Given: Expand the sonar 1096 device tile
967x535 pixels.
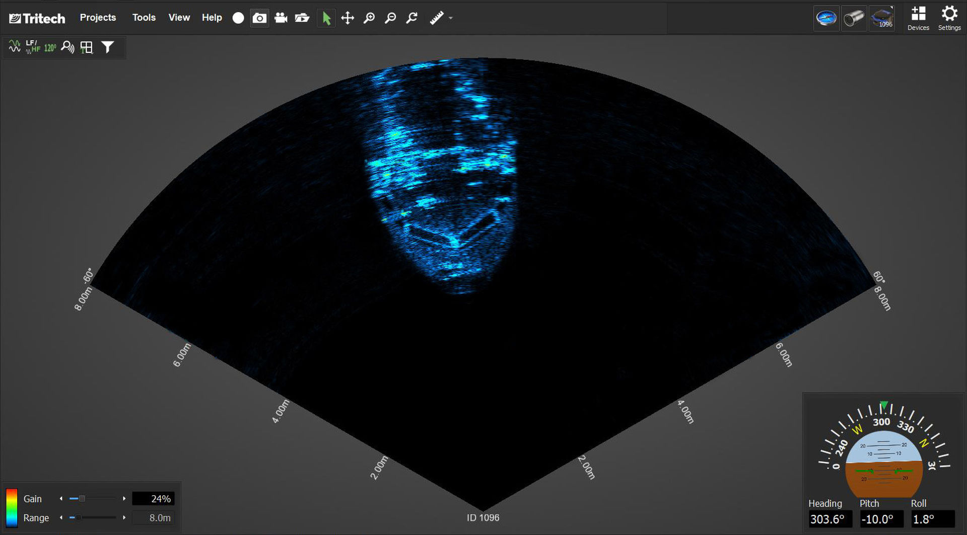Looking at the screenshot, I should (882, 18).
